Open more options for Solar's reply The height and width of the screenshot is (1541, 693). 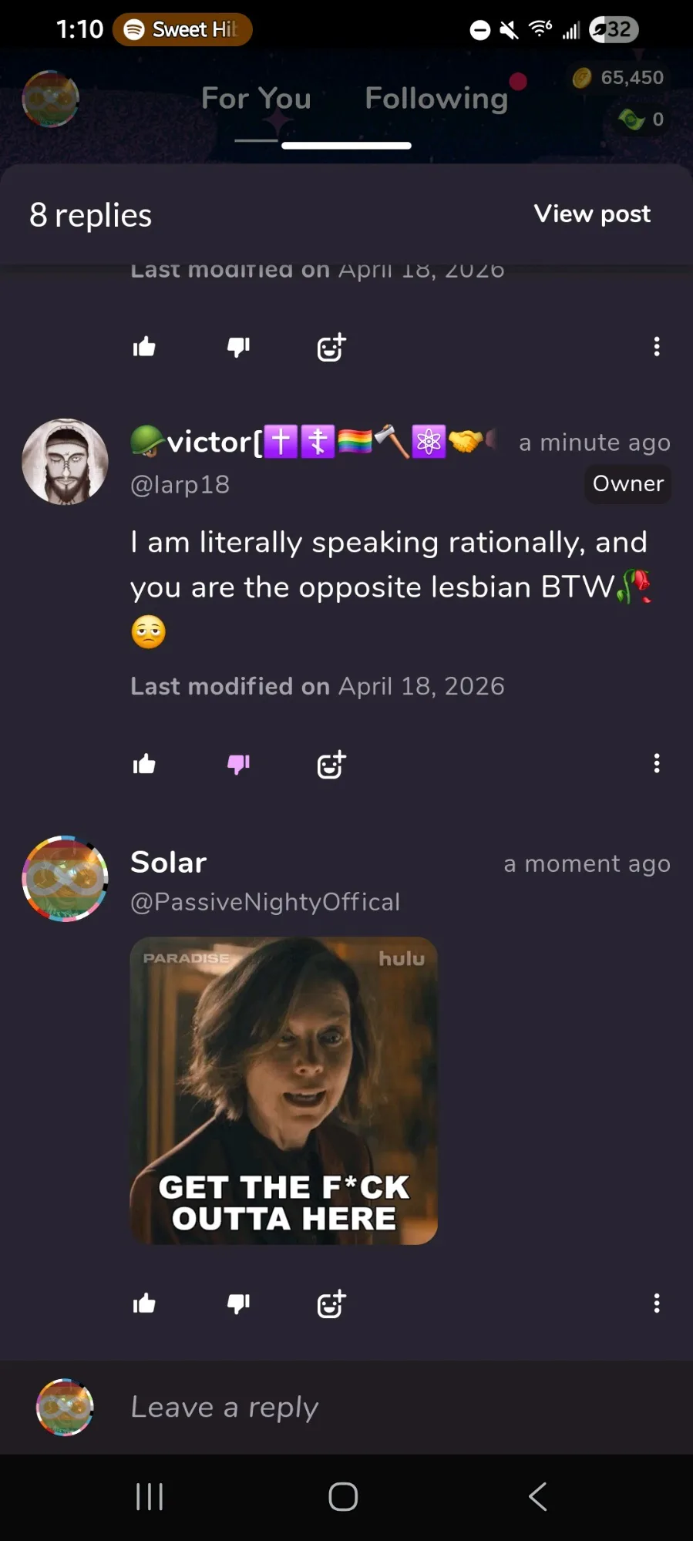coord(657,1304)
